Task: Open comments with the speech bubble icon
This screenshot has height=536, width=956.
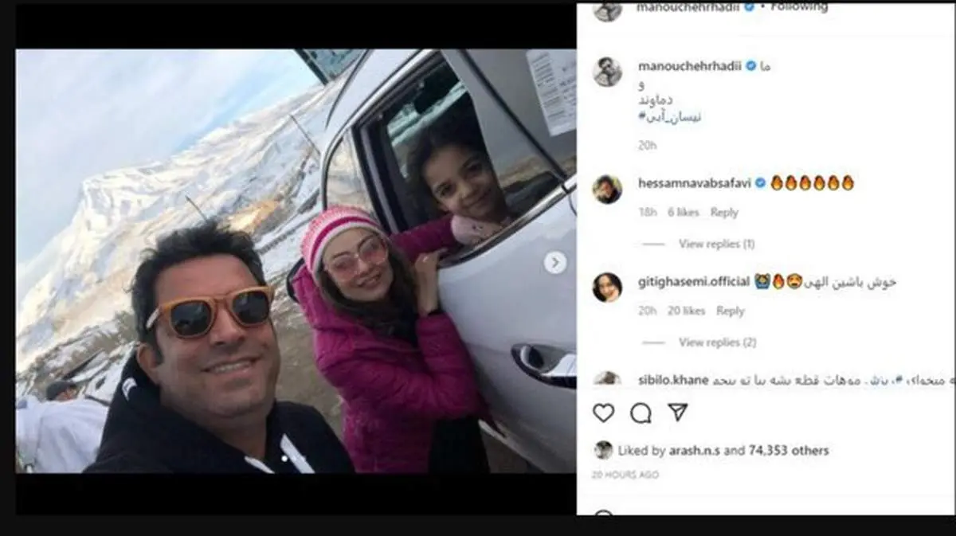Action: [x=641, y=413]
